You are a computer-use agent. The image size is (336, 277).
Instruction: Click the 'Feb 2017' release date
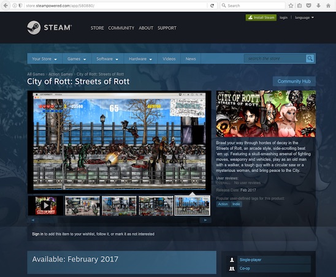click(x=248, y=190)
